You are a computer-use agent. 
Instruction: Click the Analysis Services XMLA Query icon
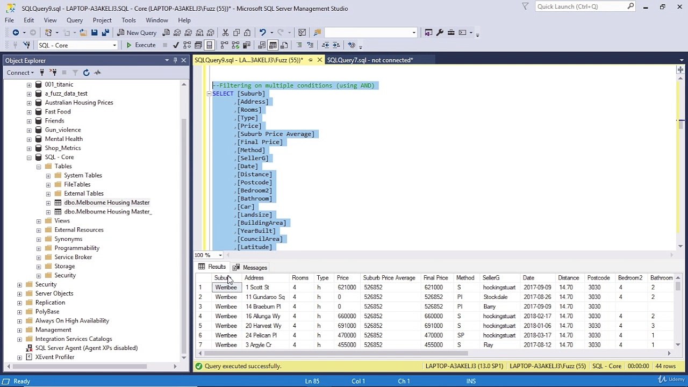200,33
